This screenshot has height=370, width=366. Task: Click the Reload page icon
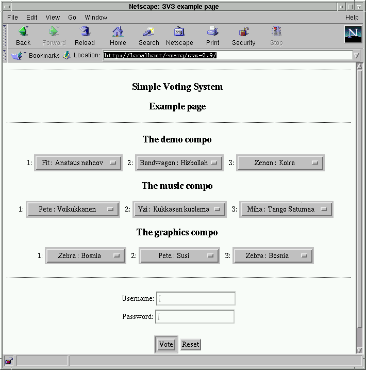coord(85,32)
